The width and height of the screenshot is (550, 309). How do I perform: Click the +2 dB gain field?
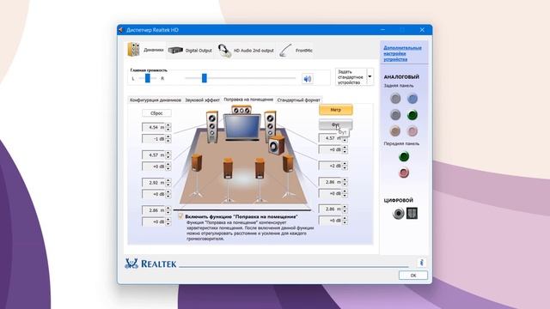click(330, 166)
